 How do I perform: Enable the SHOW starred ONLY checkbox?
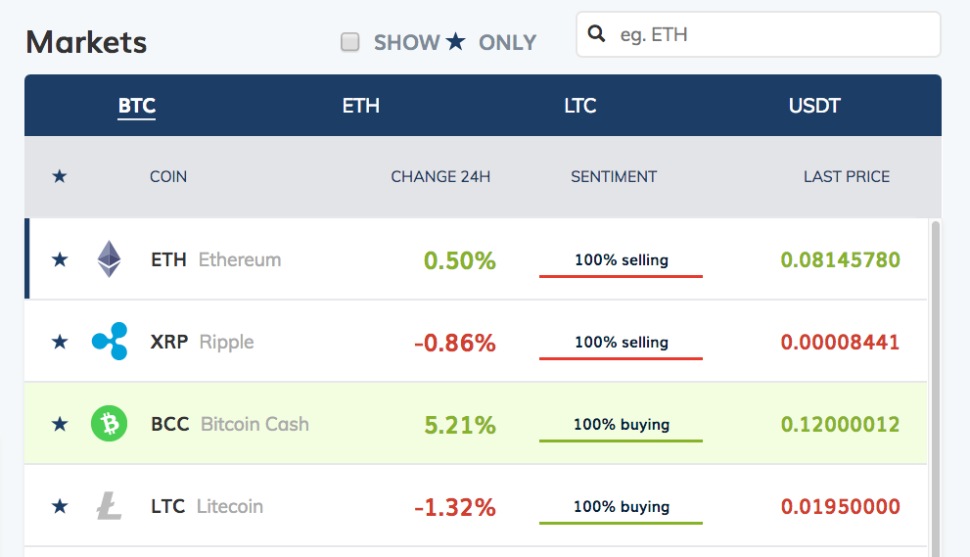[x=350, y=42]
